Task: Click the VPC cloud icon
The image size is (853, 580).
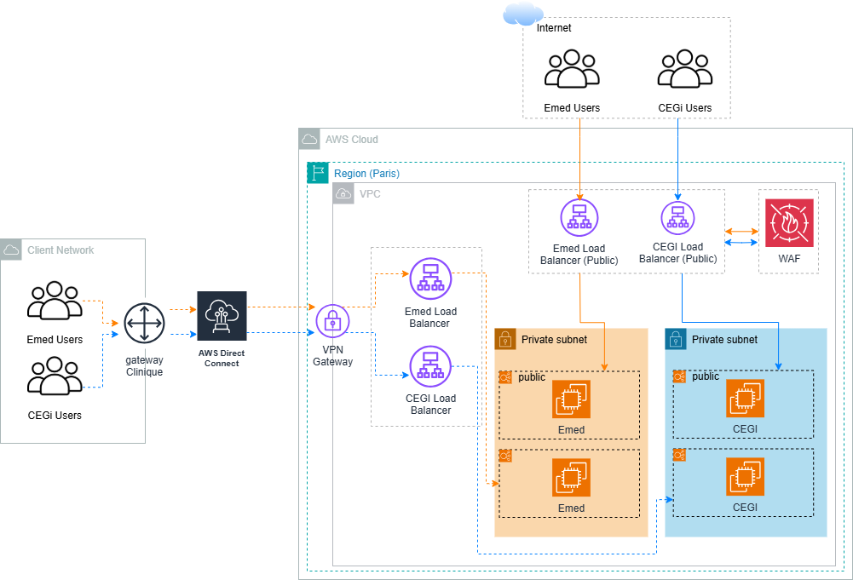Action: click(x=343, y=193)
